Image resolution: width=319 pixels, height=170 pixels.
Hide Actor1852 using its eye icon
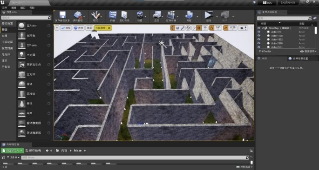tap(259, 39)
